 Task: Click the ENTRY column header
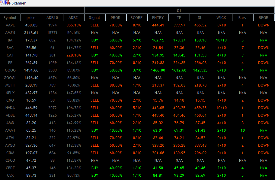pyautogui.click(x=158, y=18)
